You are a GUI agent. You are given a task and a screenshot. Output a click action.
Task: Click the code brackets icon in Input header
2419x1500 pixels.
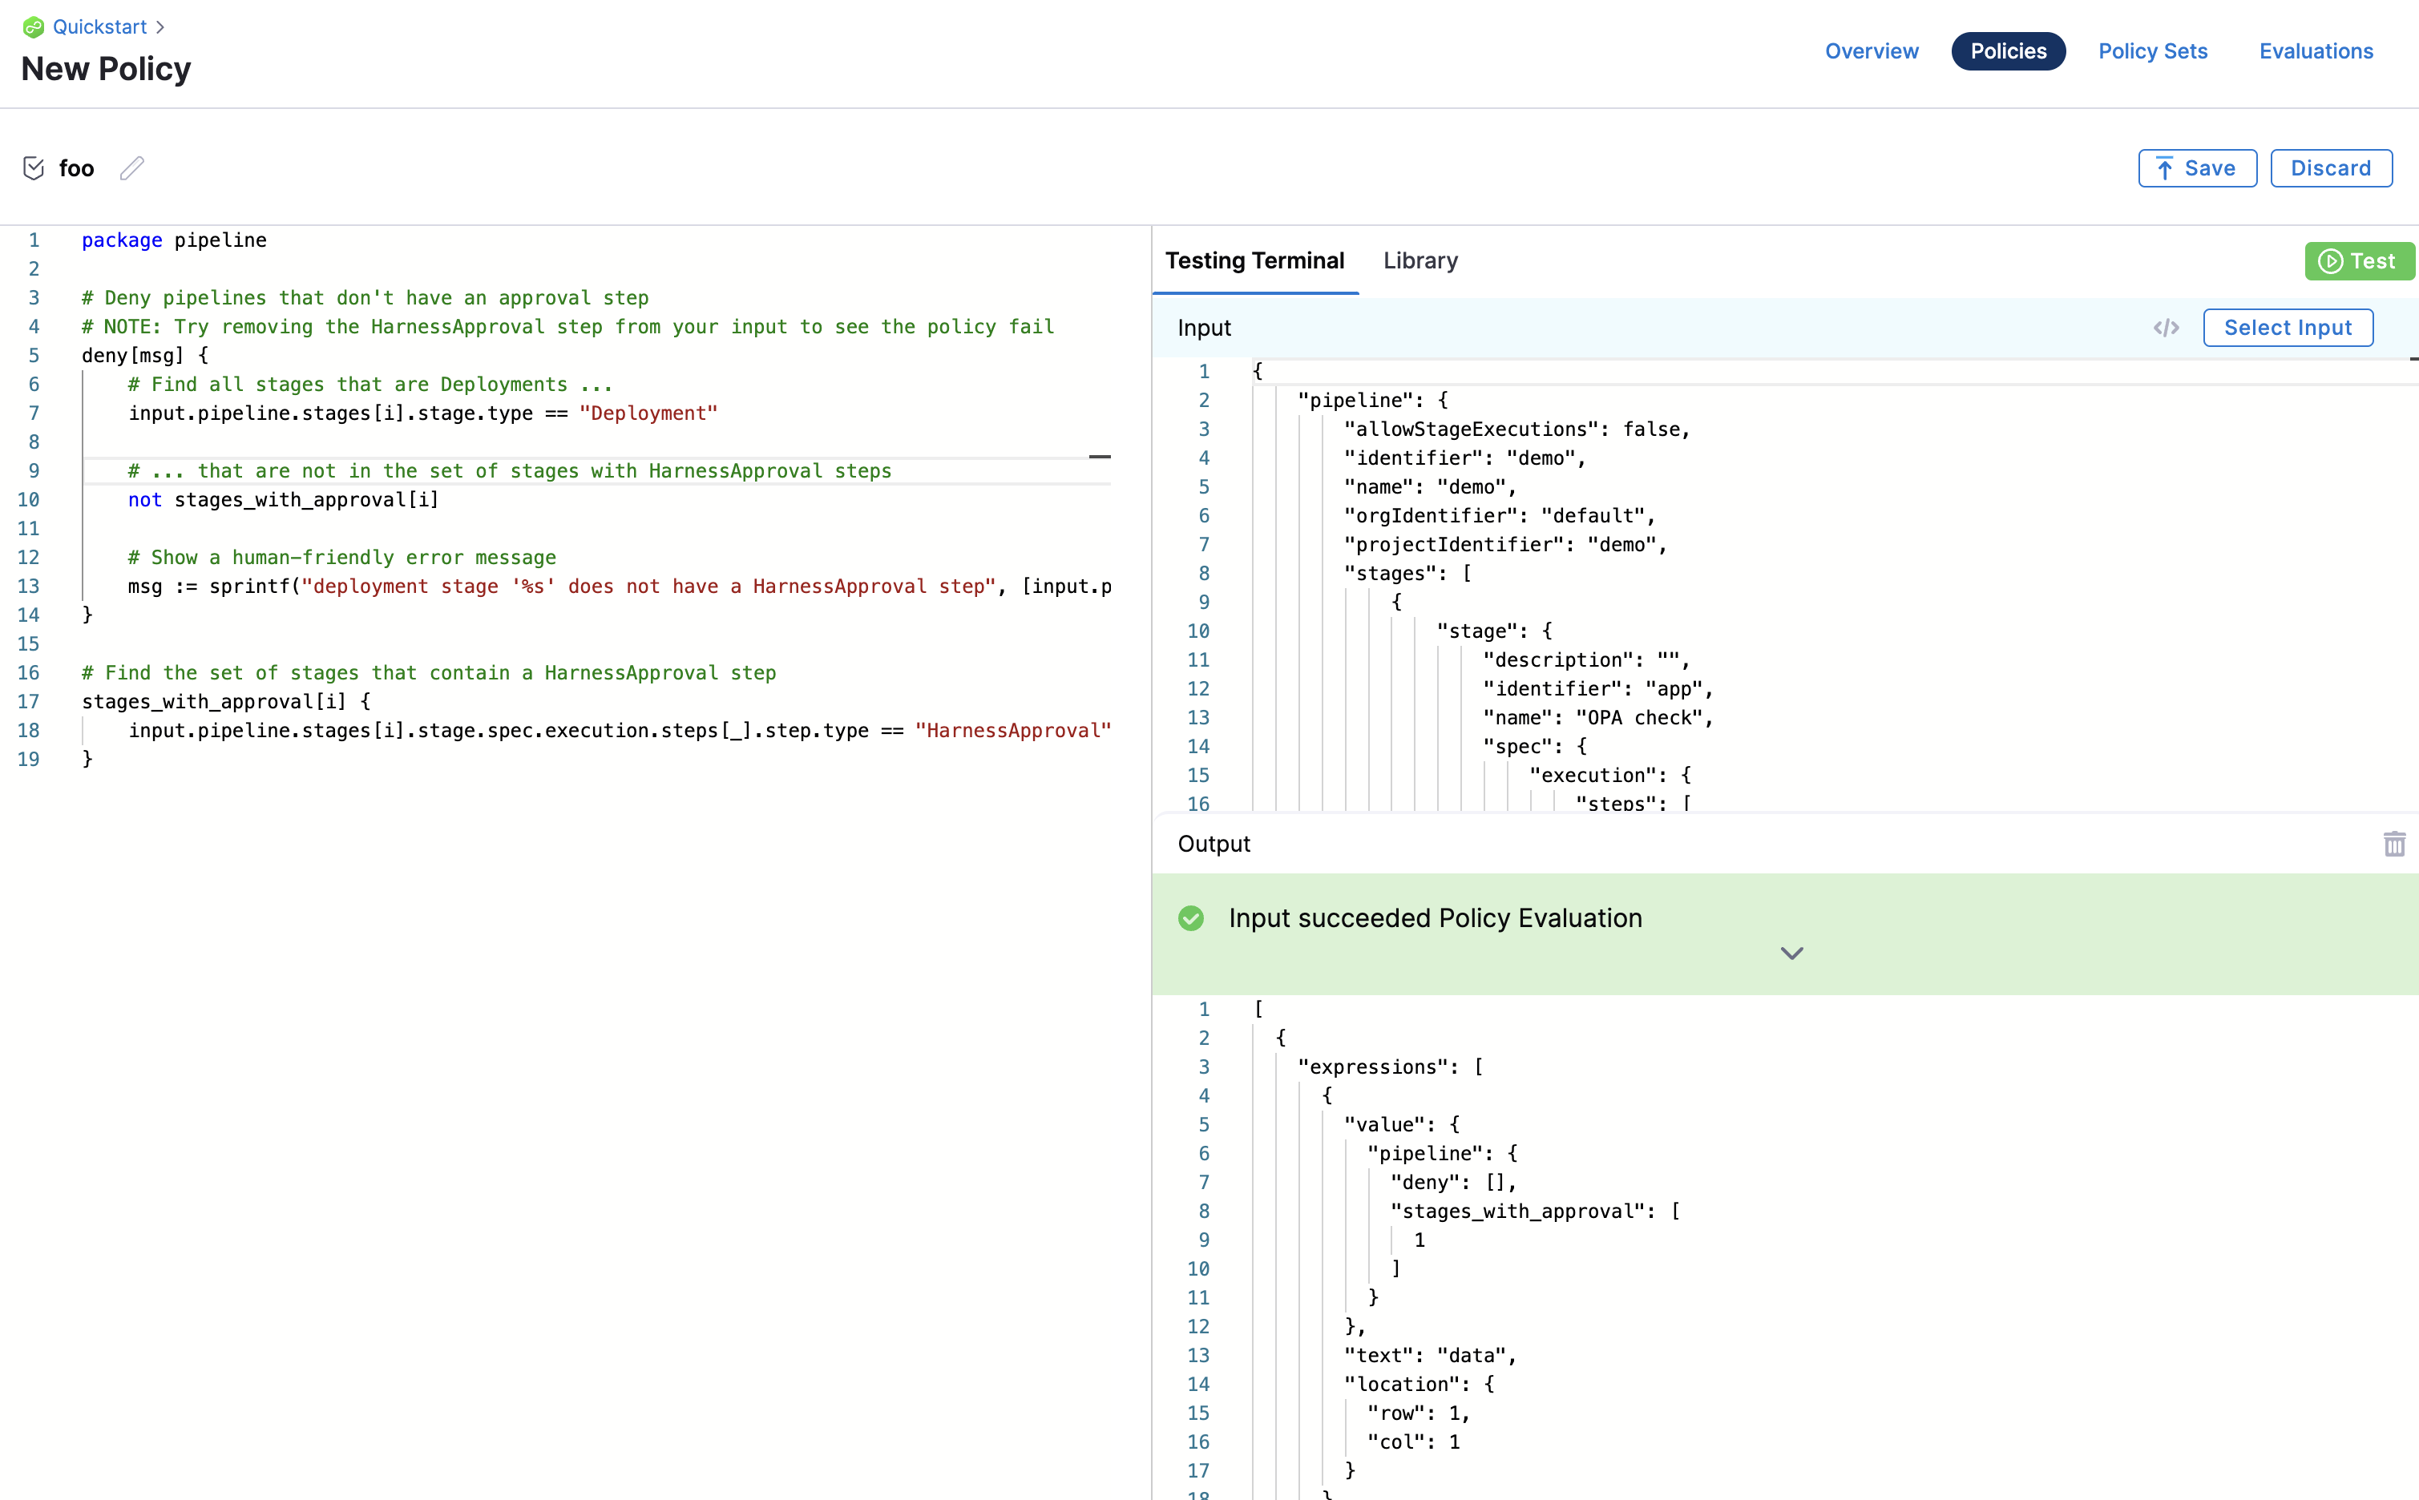tap(2166, 328)
